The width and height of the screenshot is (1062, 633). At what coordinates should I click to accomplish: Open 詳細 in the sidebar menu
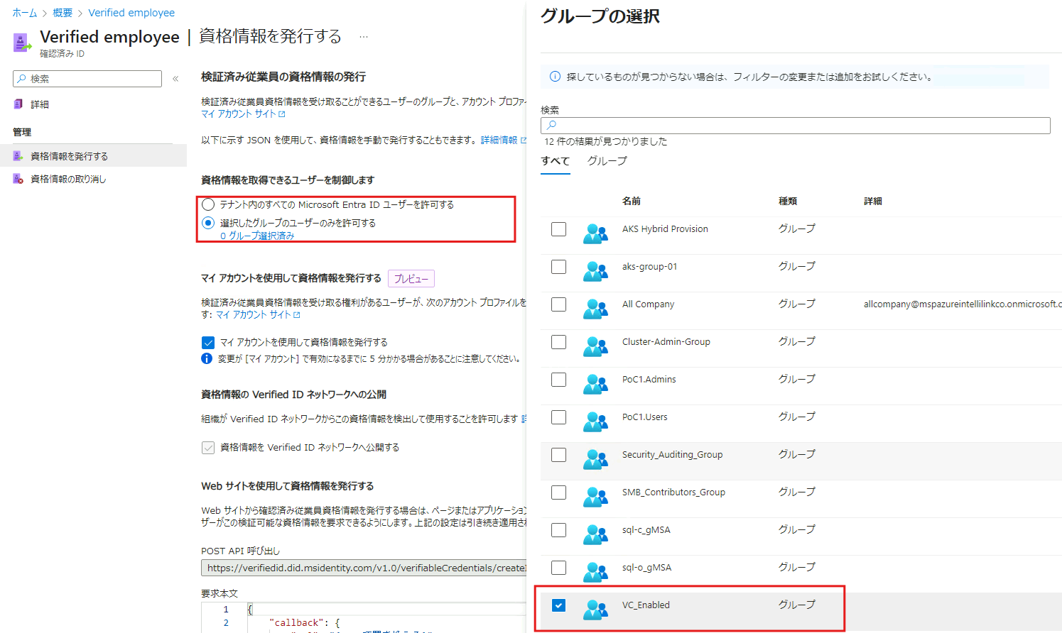(x=40, y=104)
